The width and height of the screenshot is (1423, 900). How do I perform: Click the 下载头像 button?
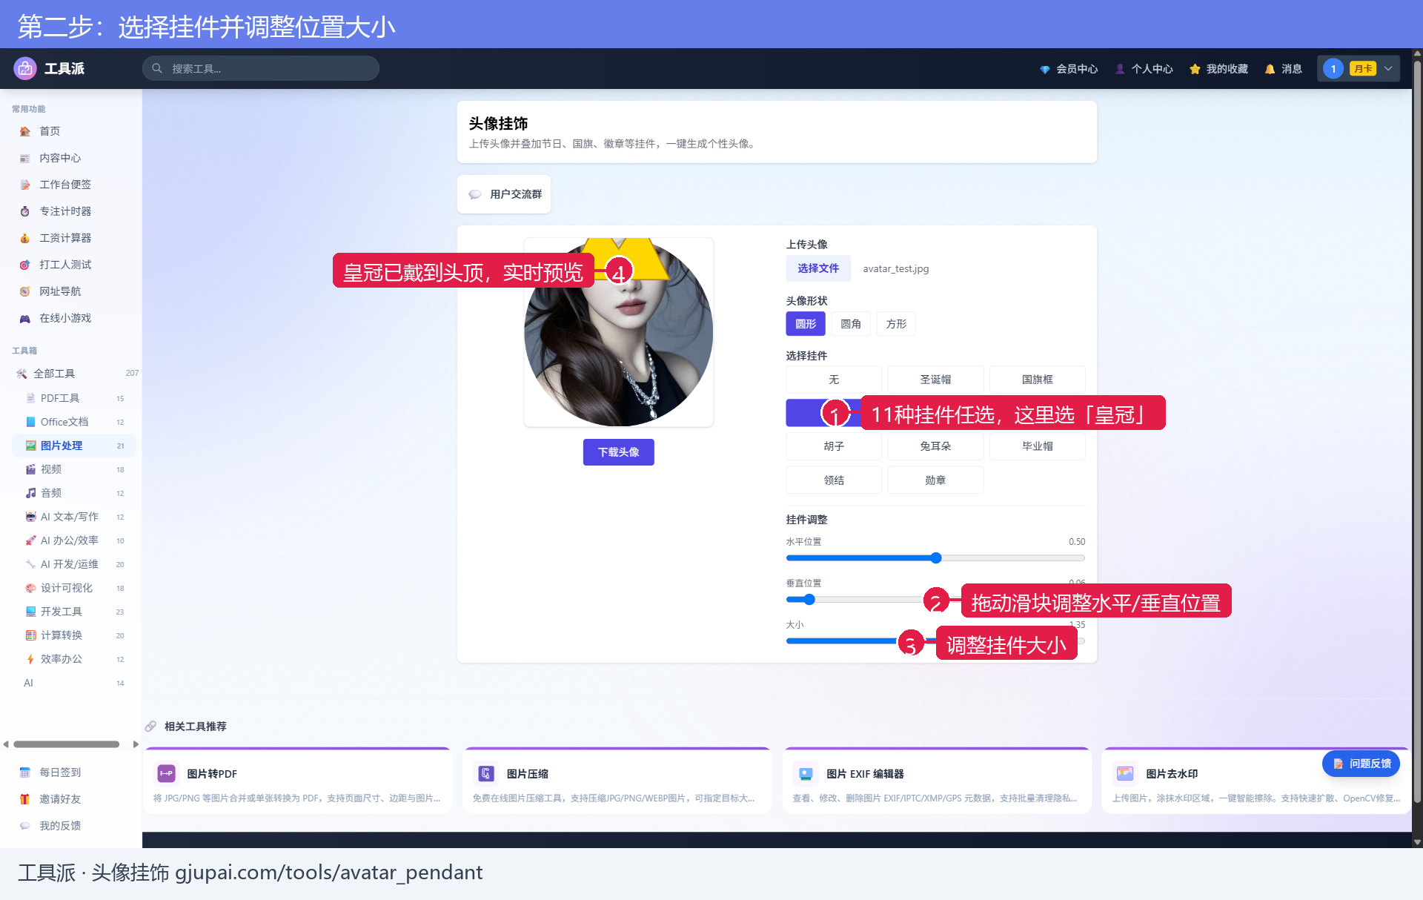click(619, 452)
